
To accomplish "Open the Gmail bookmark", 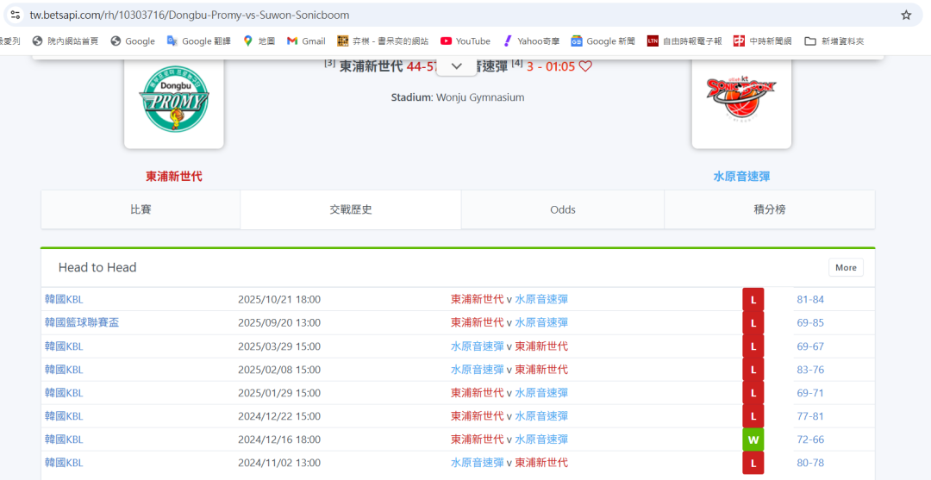I will pos(306,41).
